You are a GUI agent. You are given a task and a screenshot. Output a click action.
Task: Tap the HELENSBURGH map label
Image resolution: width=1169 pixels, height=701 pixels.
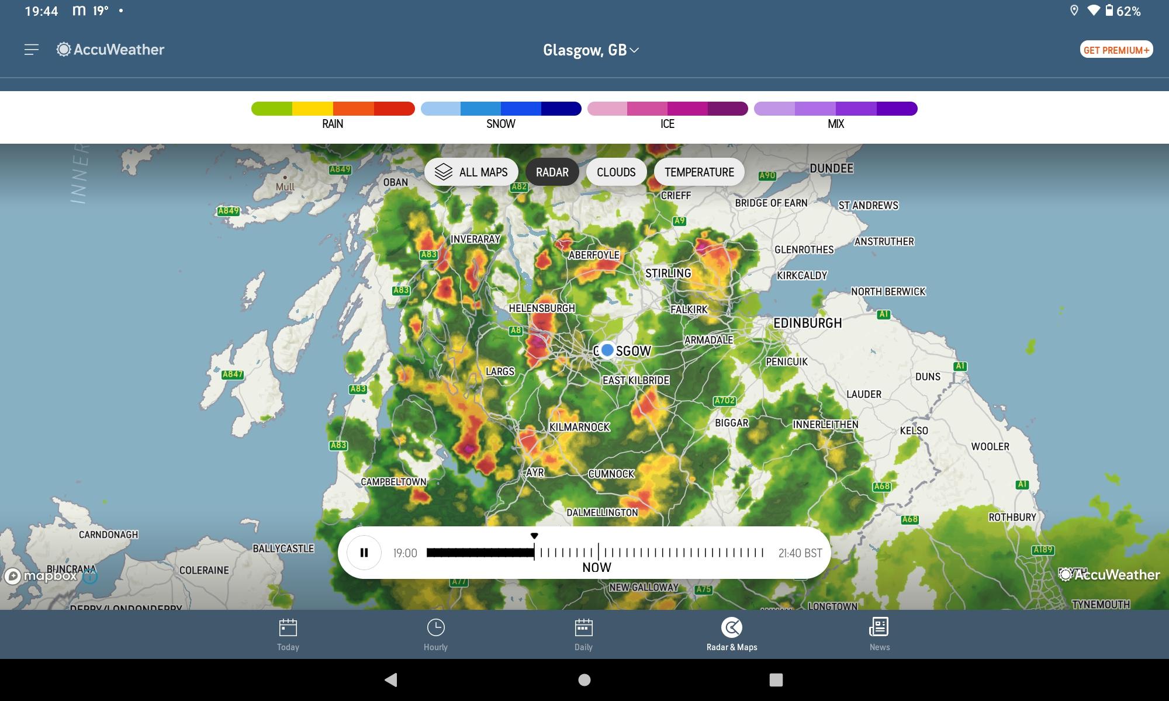[x=542, y=308]
